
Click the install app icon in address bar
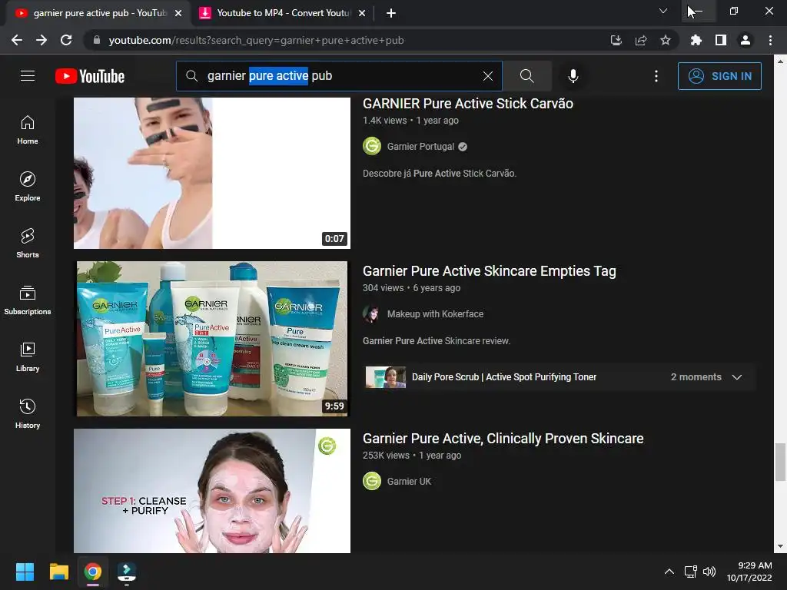click(x=616, y=40)
